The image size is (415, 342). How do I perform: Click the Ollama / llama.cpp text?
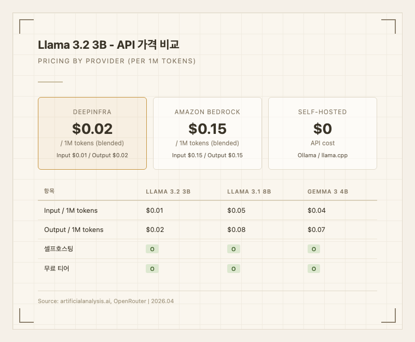point(323,155)
